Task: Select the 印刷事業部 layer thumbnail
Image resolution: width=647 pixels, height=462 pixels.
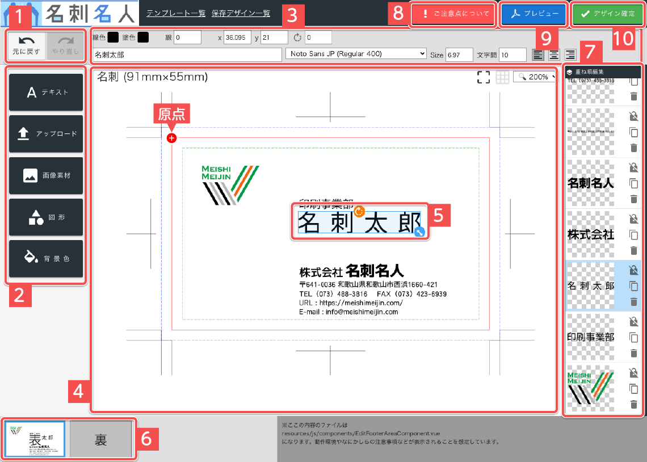Action: coord(590,337)
